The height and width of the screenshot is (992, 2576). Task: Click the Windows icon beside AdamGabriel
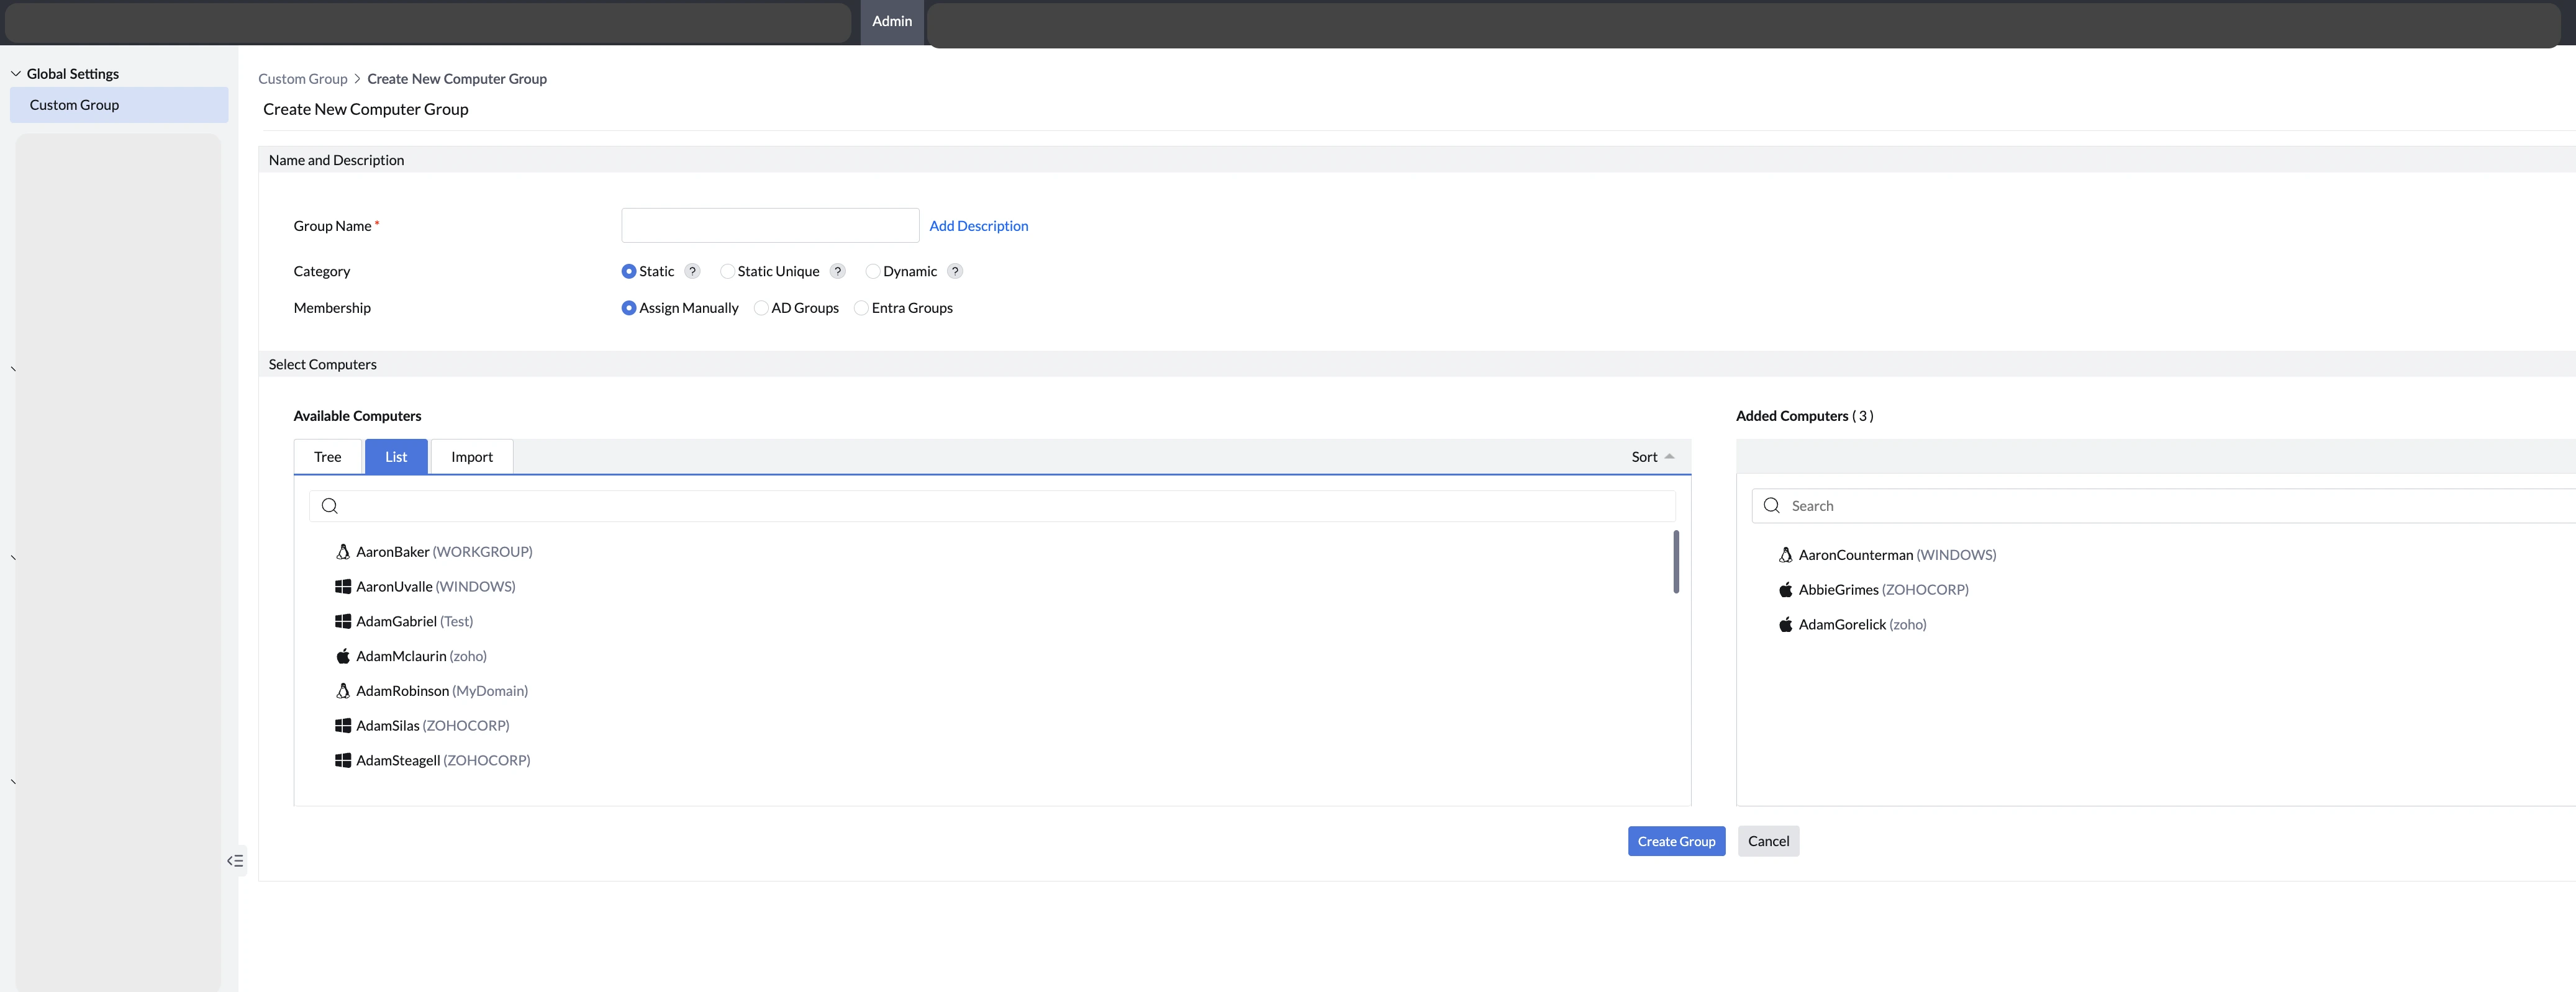(342, 622)
